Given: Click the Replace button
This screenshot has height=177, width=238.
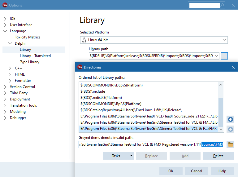Looking at the screenshot, I should 151,156.
